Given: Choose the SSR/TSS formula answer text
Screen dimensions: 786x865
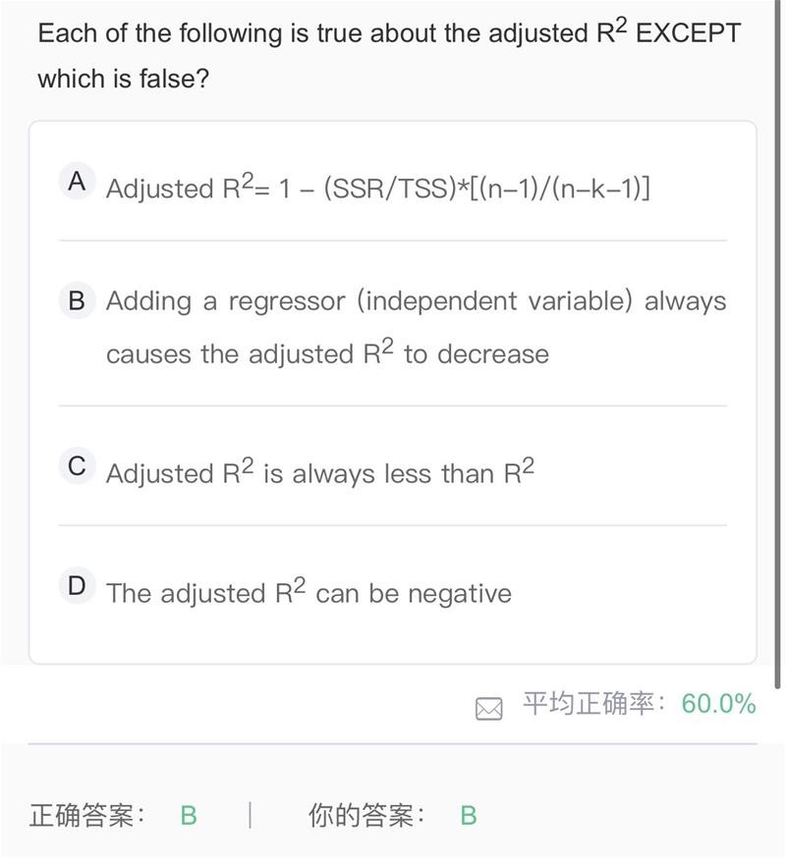Looking at the screenshot, I should 378,187.
